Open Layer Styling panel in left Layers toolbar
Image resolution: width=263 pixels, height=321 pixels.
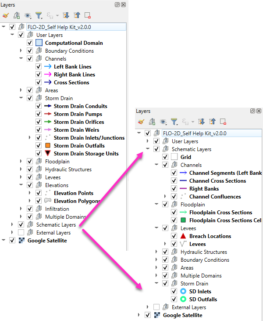6,15
